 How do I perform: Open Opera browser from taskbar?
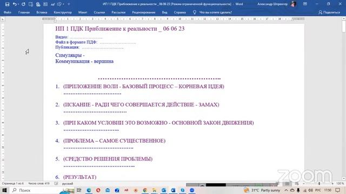coord(98,190)
